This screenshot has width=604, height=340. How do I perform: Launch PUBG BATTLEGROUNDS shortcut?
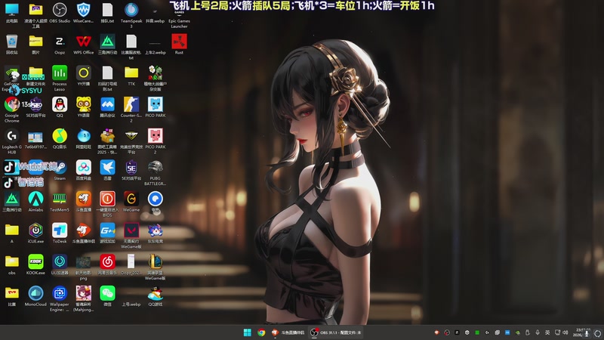pos(156,168)
